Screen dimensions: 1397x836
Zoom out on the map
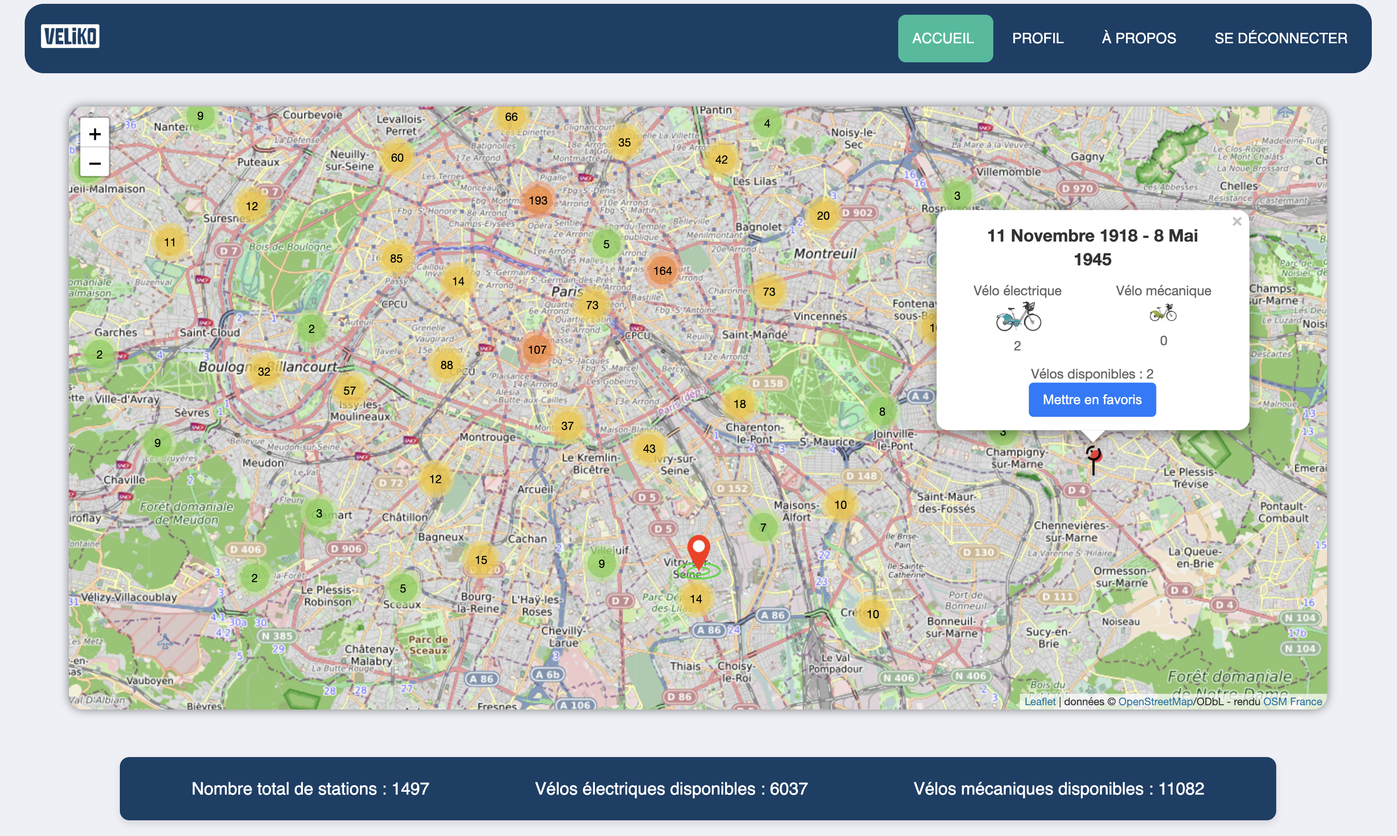coord(95,164)
